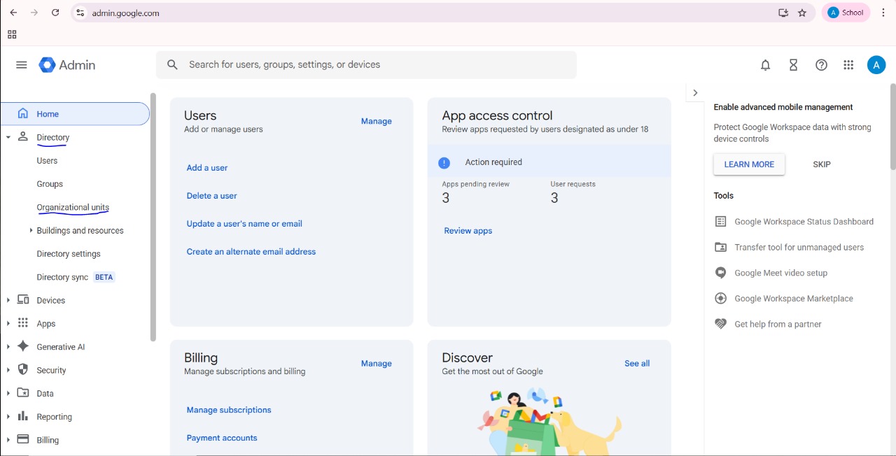Screen dimensions: 896x456
Task: Click the account avatar in Admin header
Action: [876, 65]
